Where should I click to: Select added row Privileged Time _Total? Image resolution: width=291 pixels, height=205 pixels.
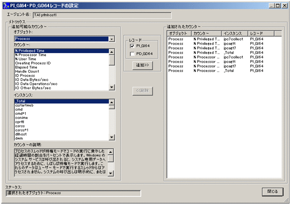click(x=224, y=53)
